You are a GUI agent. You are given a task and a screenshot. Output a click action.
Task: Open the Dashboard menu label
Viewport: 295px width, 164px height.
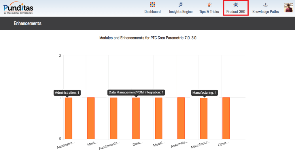[x=152, y=12]
